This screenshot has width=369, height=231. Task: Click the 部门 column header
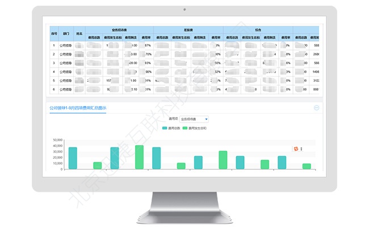(66, 33)
